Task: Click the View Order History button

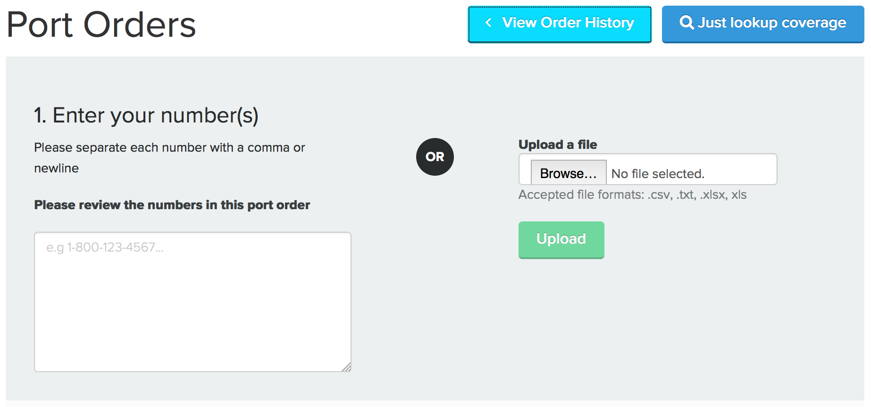Action: pos(560,24)
